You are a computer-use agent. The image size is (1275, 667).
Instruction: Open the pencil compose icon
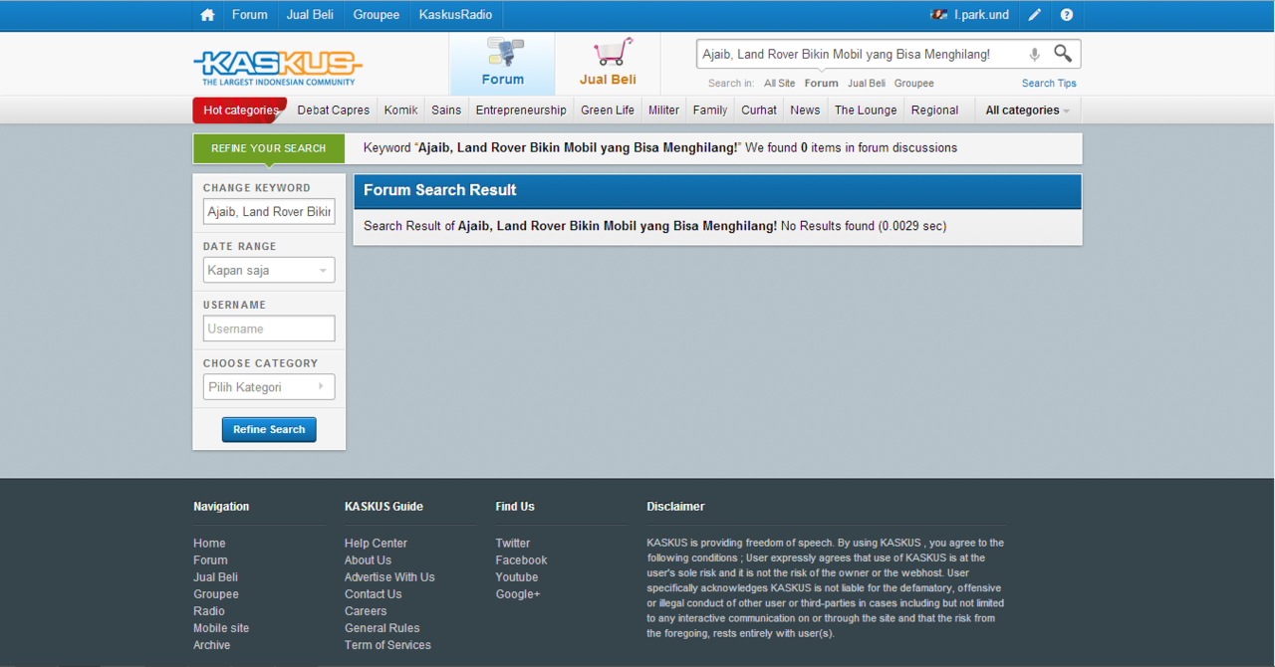pyautogui.click(x=1035, y=15)
